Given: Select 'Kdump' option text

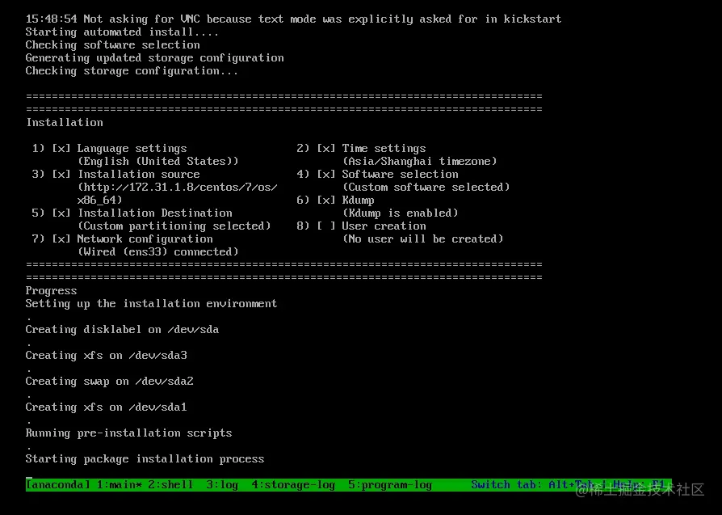Looking at the screenshot, I should [x=358, y=201].
